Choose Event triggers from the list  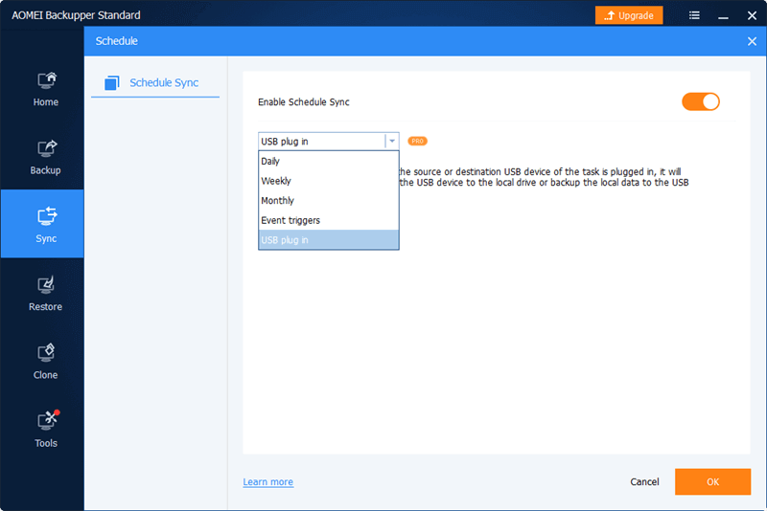pos(328,220)
